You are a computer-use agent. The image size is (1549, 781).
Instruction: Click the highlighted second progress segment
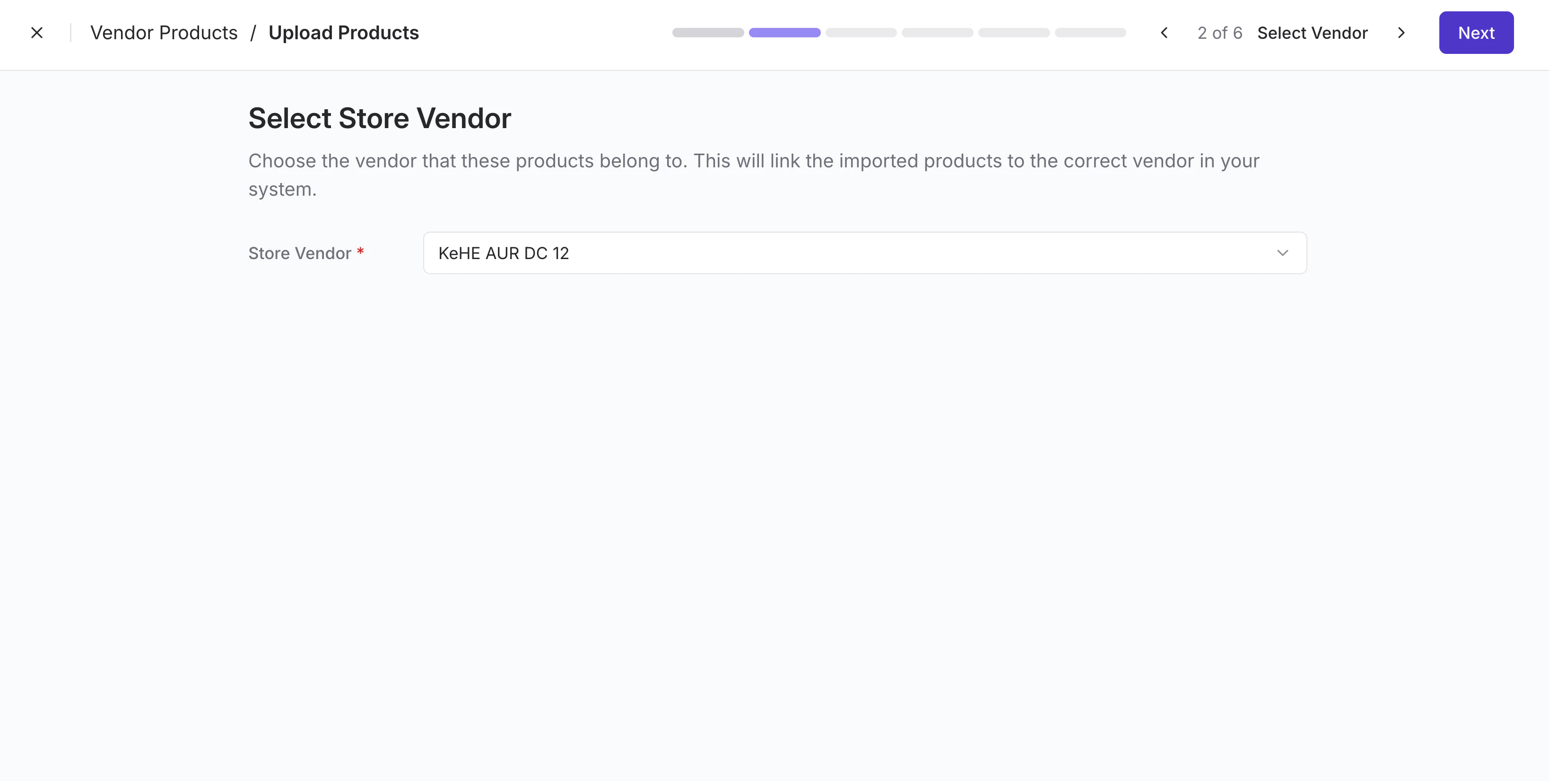click(784, 33)
